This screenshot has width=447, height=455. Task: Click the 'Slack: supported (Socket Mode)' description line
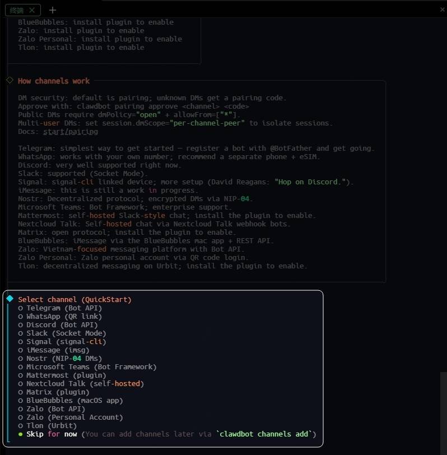click(x=83, y=174)
